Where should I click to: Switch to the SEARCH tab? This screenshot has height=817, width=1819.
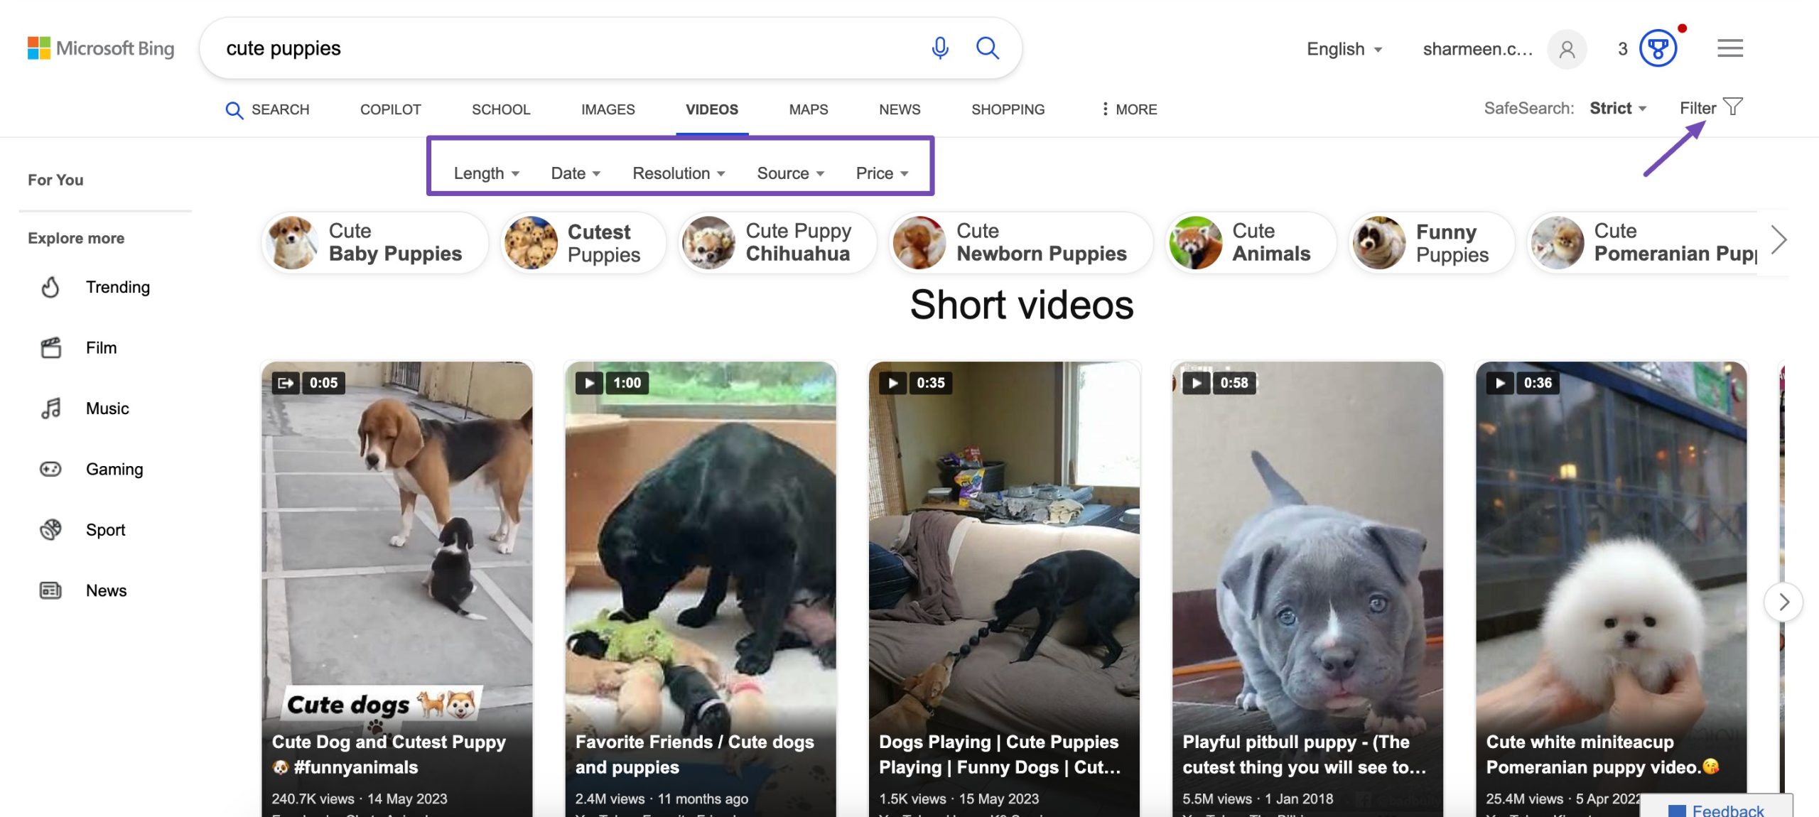(x=267, y=109)
